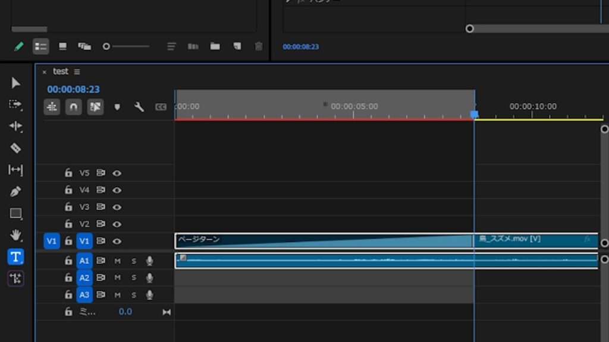Hide track V1 output with eye icon
Image resolution: width=609 pixels, height=342 pixels.
(117, 242)
